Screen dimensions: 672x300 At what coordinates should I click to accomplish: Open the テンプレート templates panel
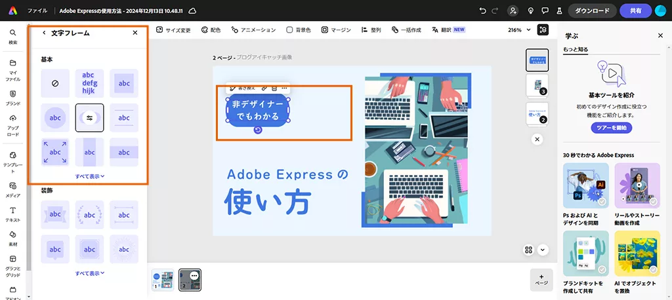[13, 162]
